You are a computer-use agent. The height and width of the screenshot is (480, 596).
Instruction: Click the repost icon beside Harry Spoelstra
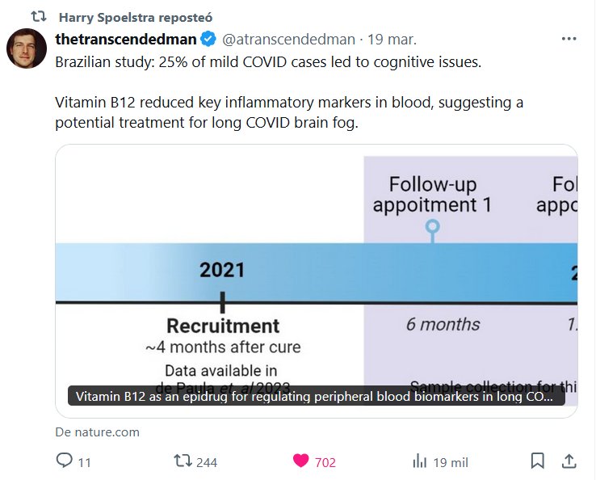tap(38, 16)
